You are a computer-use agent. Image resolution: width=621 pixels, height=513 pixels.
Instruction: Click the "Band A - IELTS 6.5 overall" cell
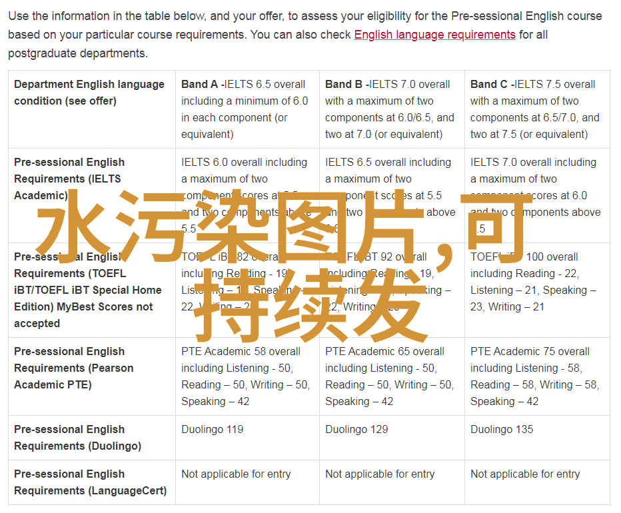tap(247, 109)
